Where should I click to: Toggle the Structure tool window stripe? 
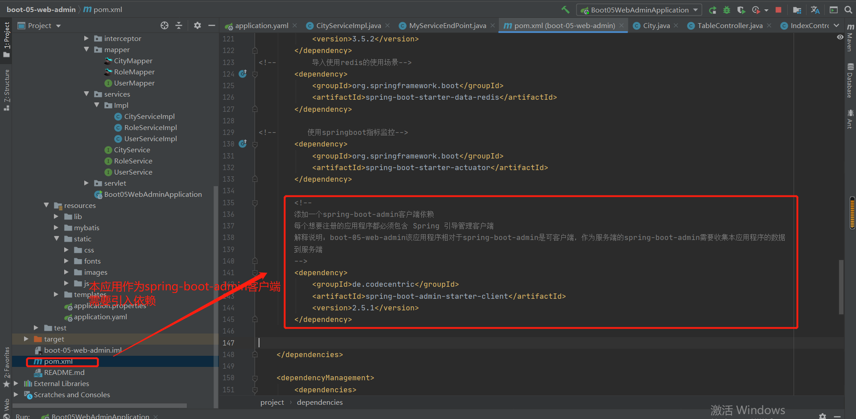tap(6, 89)
